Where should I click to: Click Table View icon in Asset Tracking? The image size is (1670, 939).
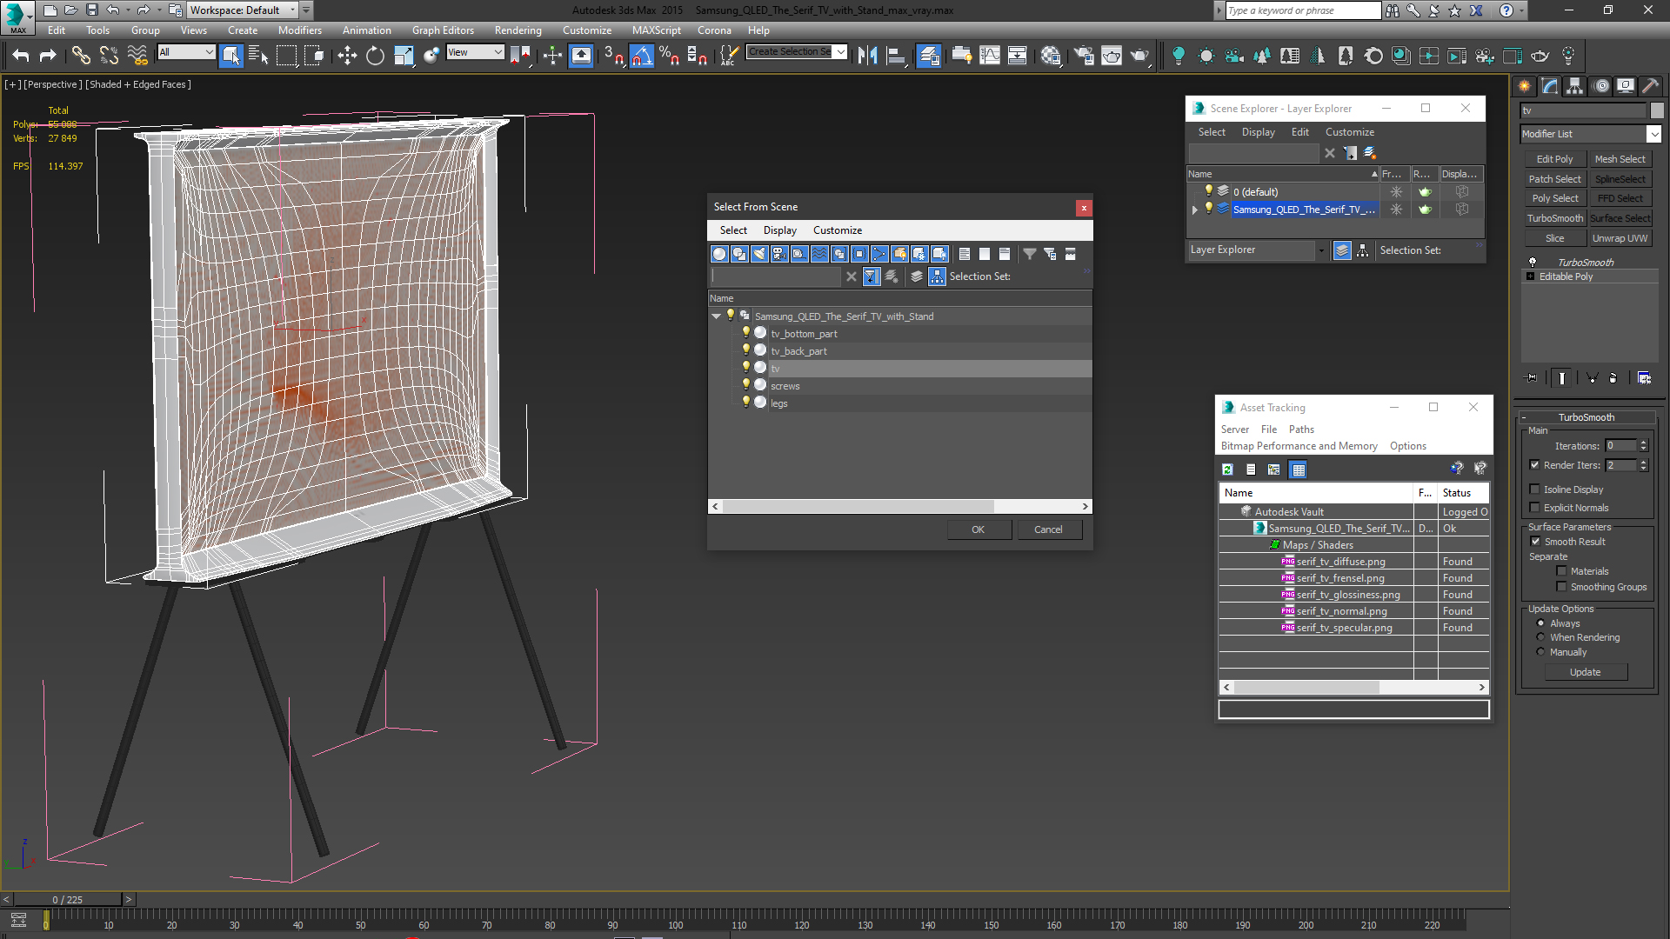click(x=1299, y=469)
